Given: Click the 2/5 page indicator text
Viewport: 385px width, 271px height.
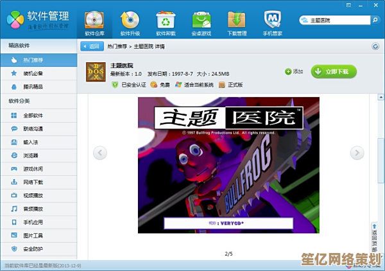Looking at the screenshot, I should pyautogui.click(x=228, y=254).
